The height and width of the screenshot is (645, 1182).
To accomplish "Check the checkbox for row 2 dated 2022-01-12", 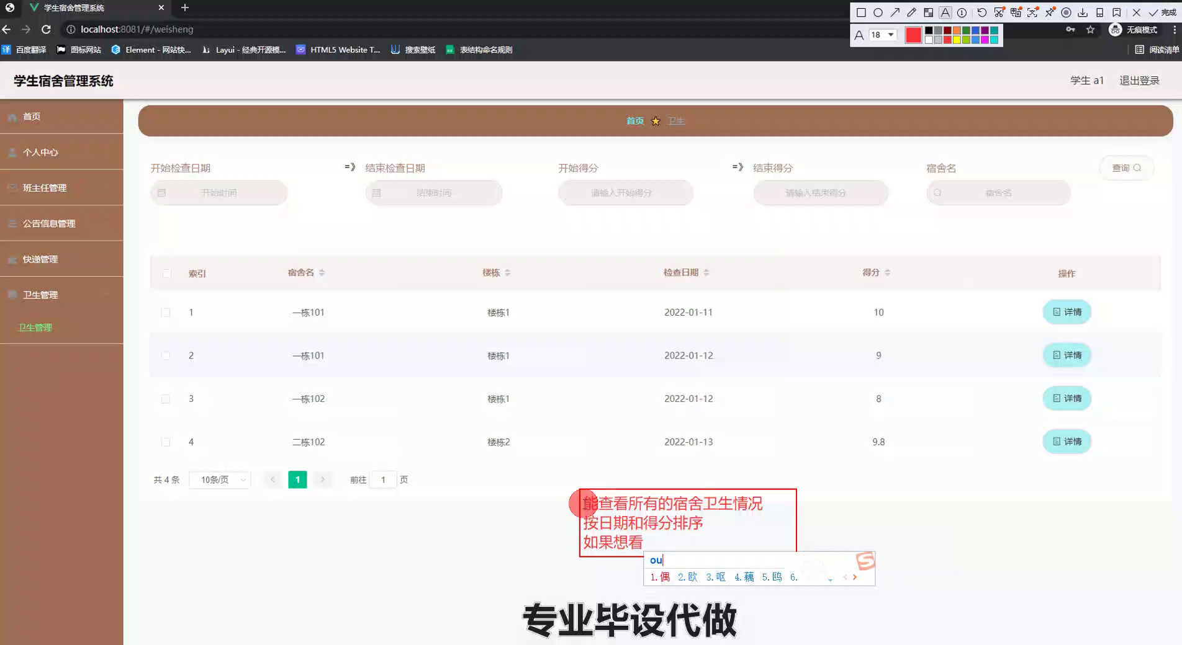I will pos(166,355).
